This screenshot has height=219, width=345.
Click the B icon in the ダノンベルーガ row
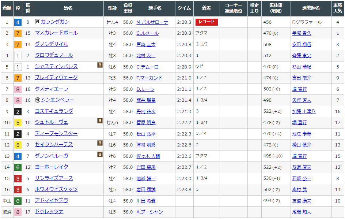pos(100,155)
